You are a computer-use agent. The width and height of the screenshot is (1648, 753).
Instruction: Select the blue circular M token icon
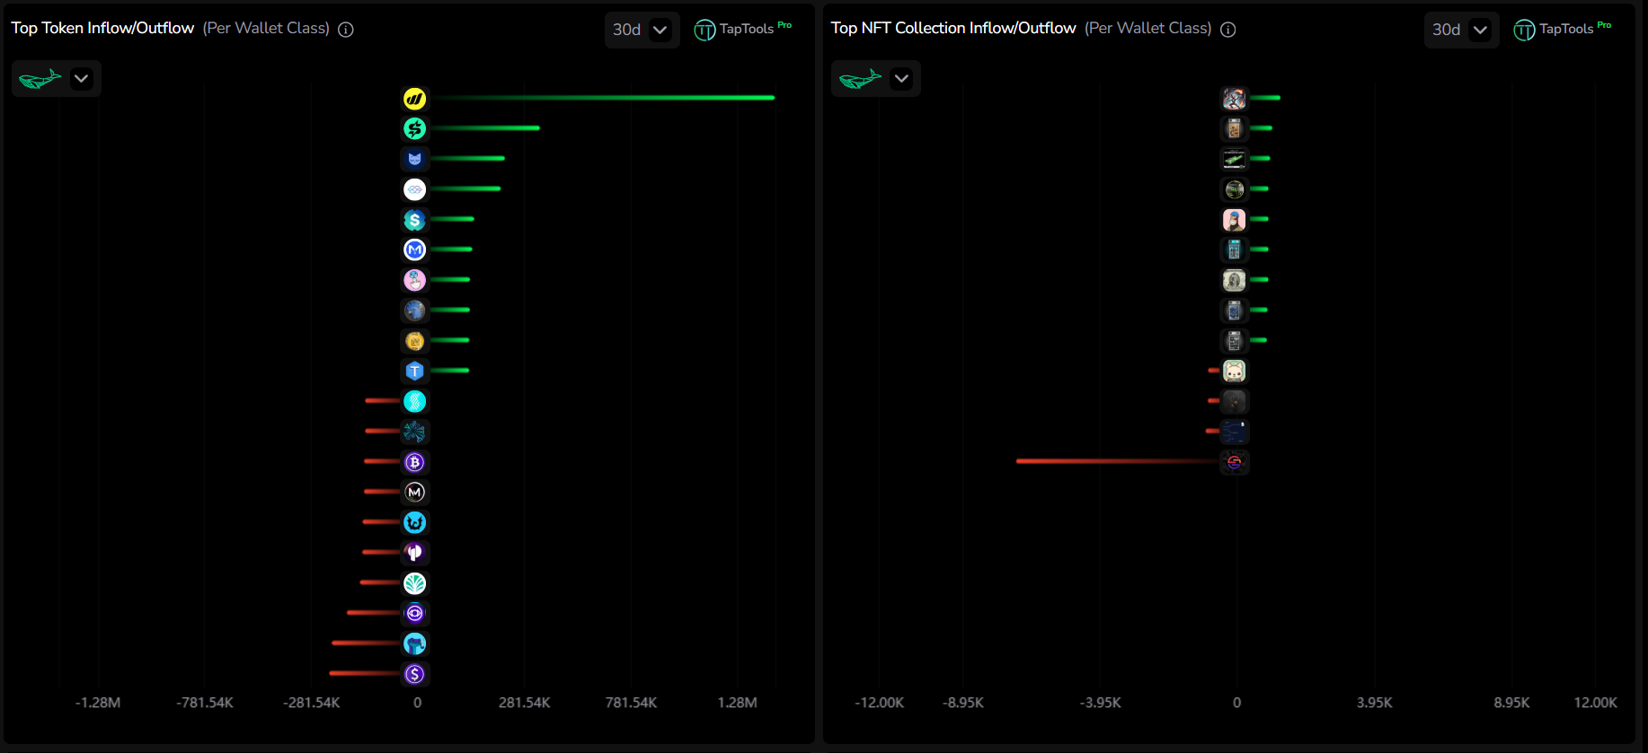(x=414, y=250)
